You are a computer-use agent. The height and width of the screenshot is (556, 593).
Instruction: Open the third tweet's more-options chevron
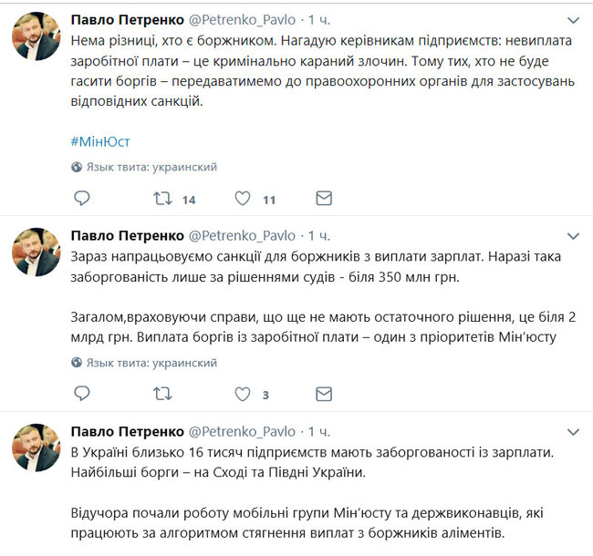pyautogui.click(x=573, y=431)
